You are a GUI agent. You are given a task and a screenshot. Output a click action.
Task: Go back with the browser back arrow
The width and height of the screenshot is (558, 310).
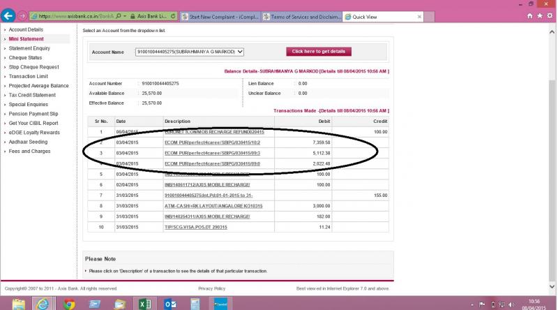(x=8, y=15)
